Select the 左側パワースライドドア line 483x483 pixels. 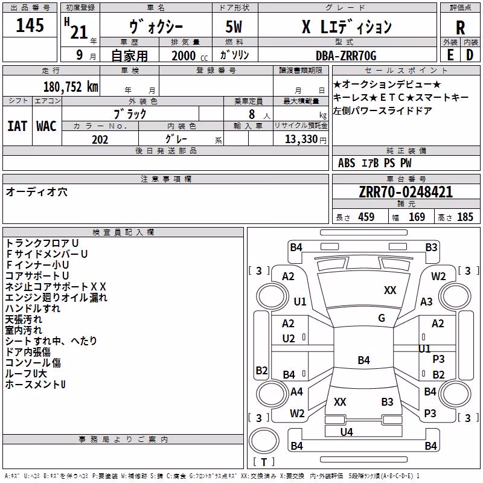pos(382,110)
